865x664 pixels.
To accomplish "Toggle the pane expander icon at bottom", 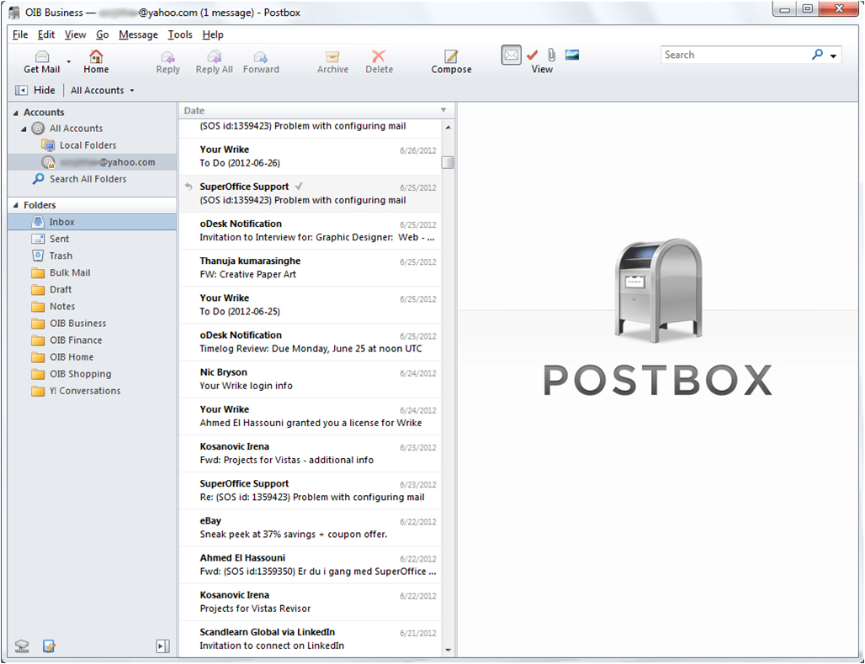I will [x=162, y=646].
